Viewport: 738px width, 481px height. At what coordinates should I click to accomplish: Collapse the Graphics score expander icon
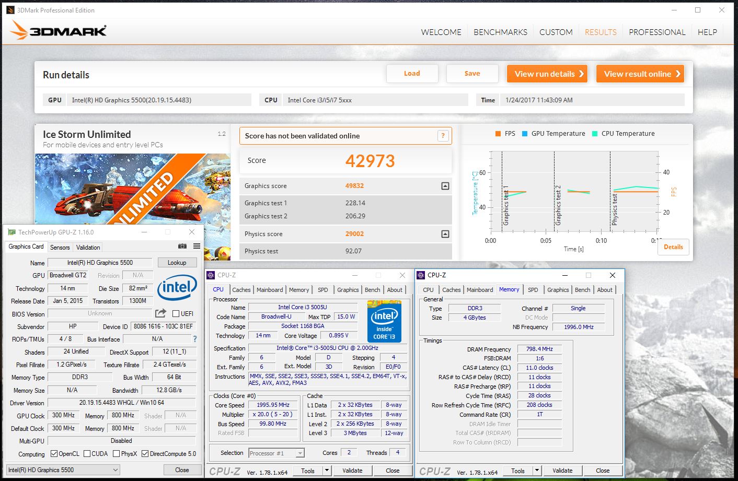[445, 186]
